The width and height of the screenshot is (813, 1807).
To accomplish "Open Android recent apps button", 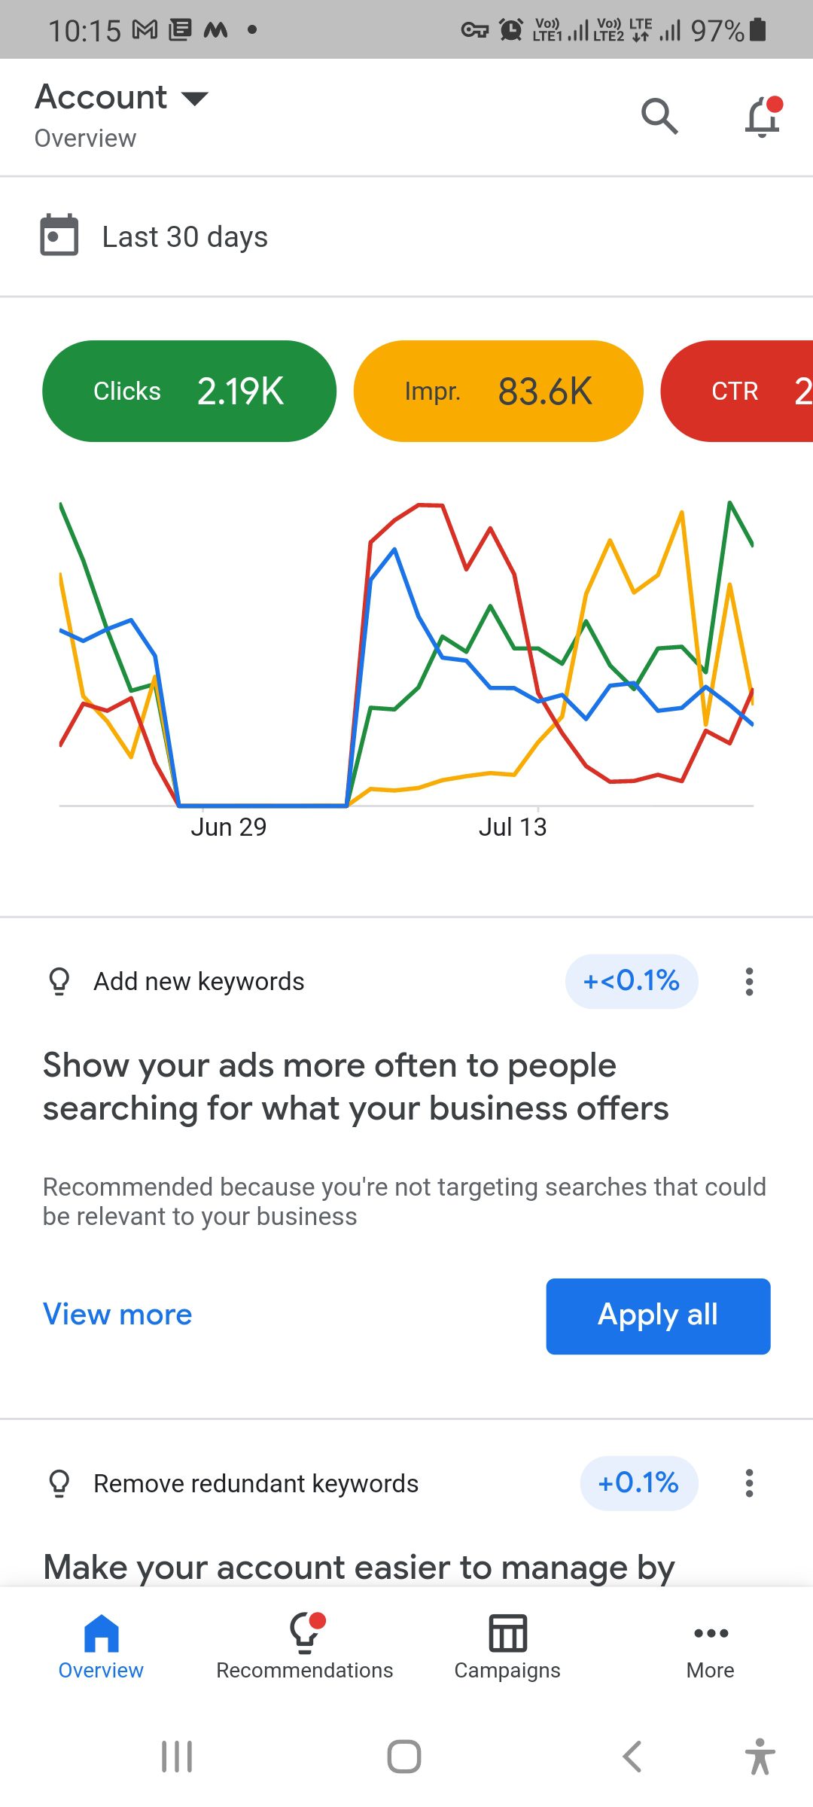I will coord(177,1757).
